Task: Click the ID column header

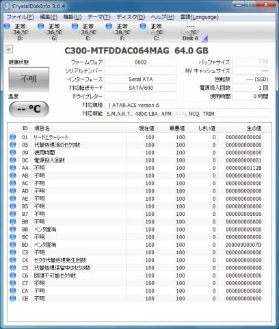Action: pyautogui.click(x=25, y=128)
